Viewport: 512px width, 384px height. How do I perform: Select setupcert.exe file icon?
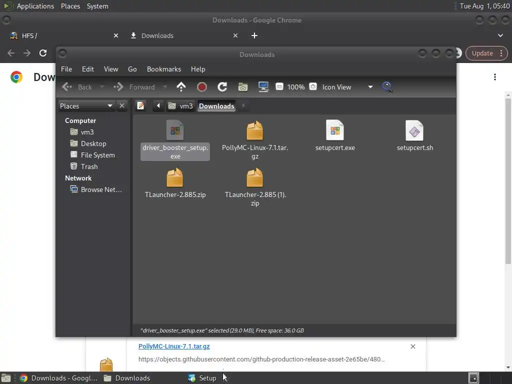click(335, 130)
